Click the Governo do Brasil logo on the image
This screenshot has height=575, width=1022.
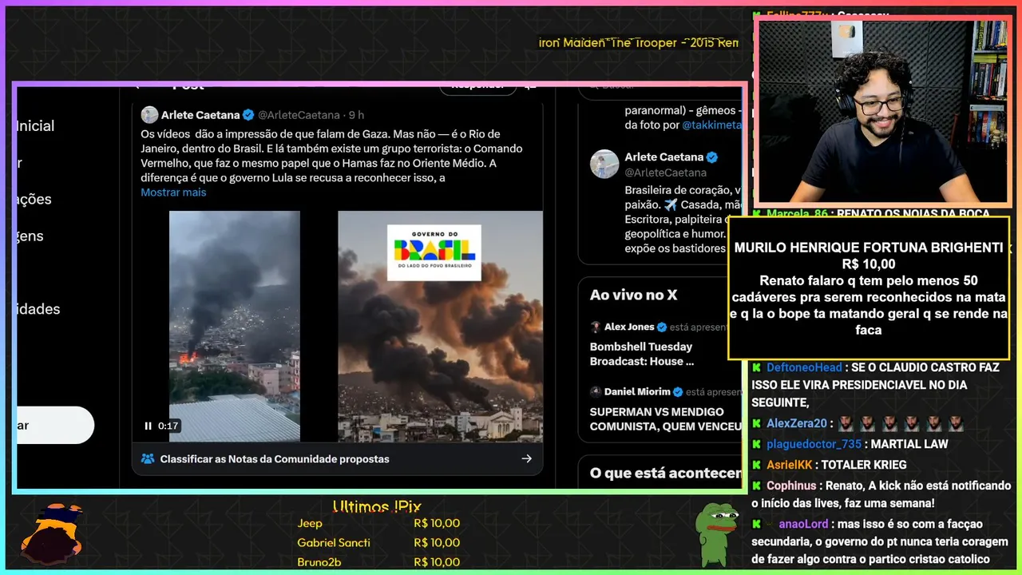434,252
